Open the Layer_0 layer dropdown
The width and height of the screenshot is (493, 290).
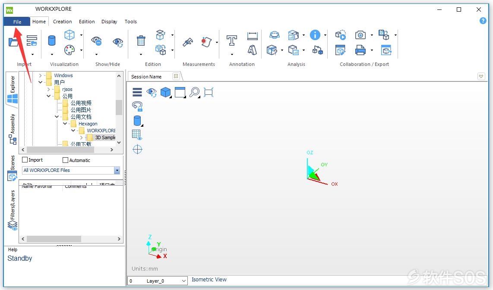(184, 281)
